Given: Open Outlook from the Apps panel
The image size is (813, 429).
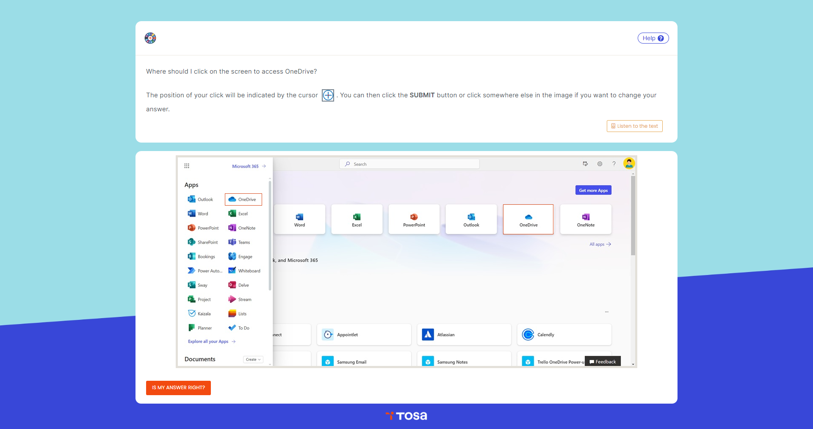Looking at the screenshot, I should (x=200, y=199).
